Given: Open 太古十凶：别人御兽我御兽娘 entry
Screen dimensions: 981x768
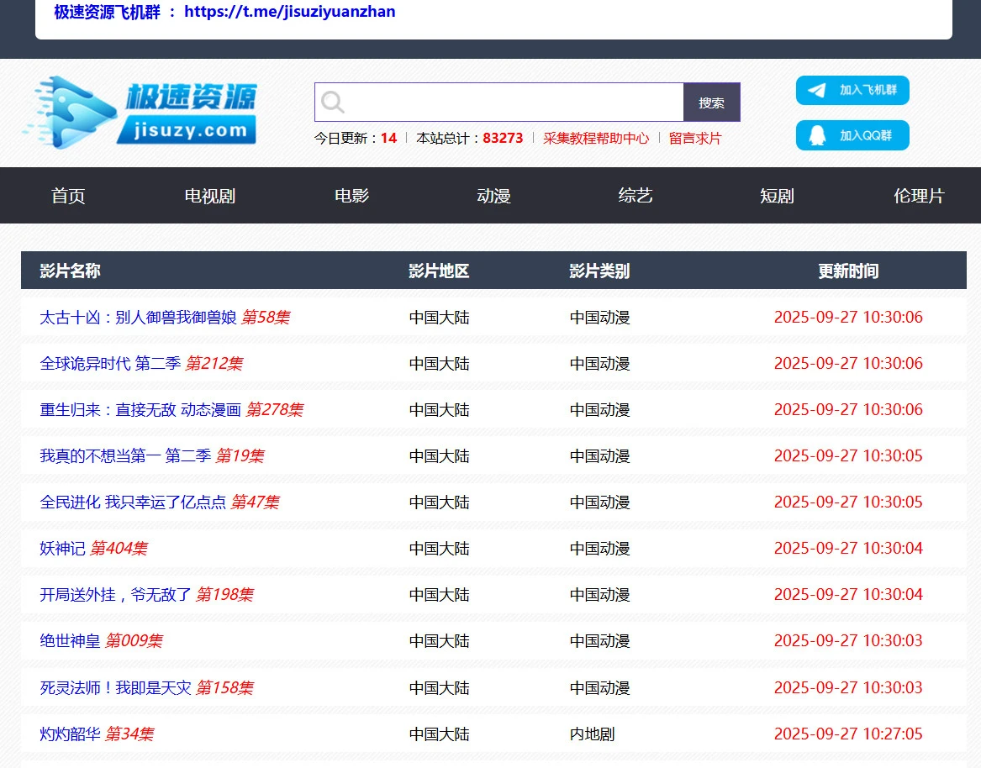Looking at the screenshot, I should (x=138, y=318).
